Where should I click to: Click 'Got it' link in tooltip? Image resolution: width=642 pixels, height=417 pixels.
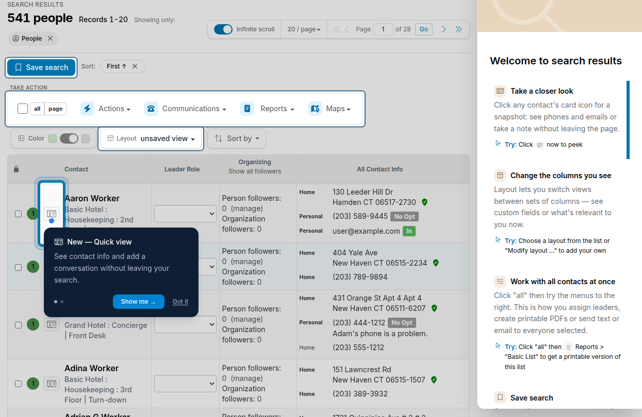(180, 302)
